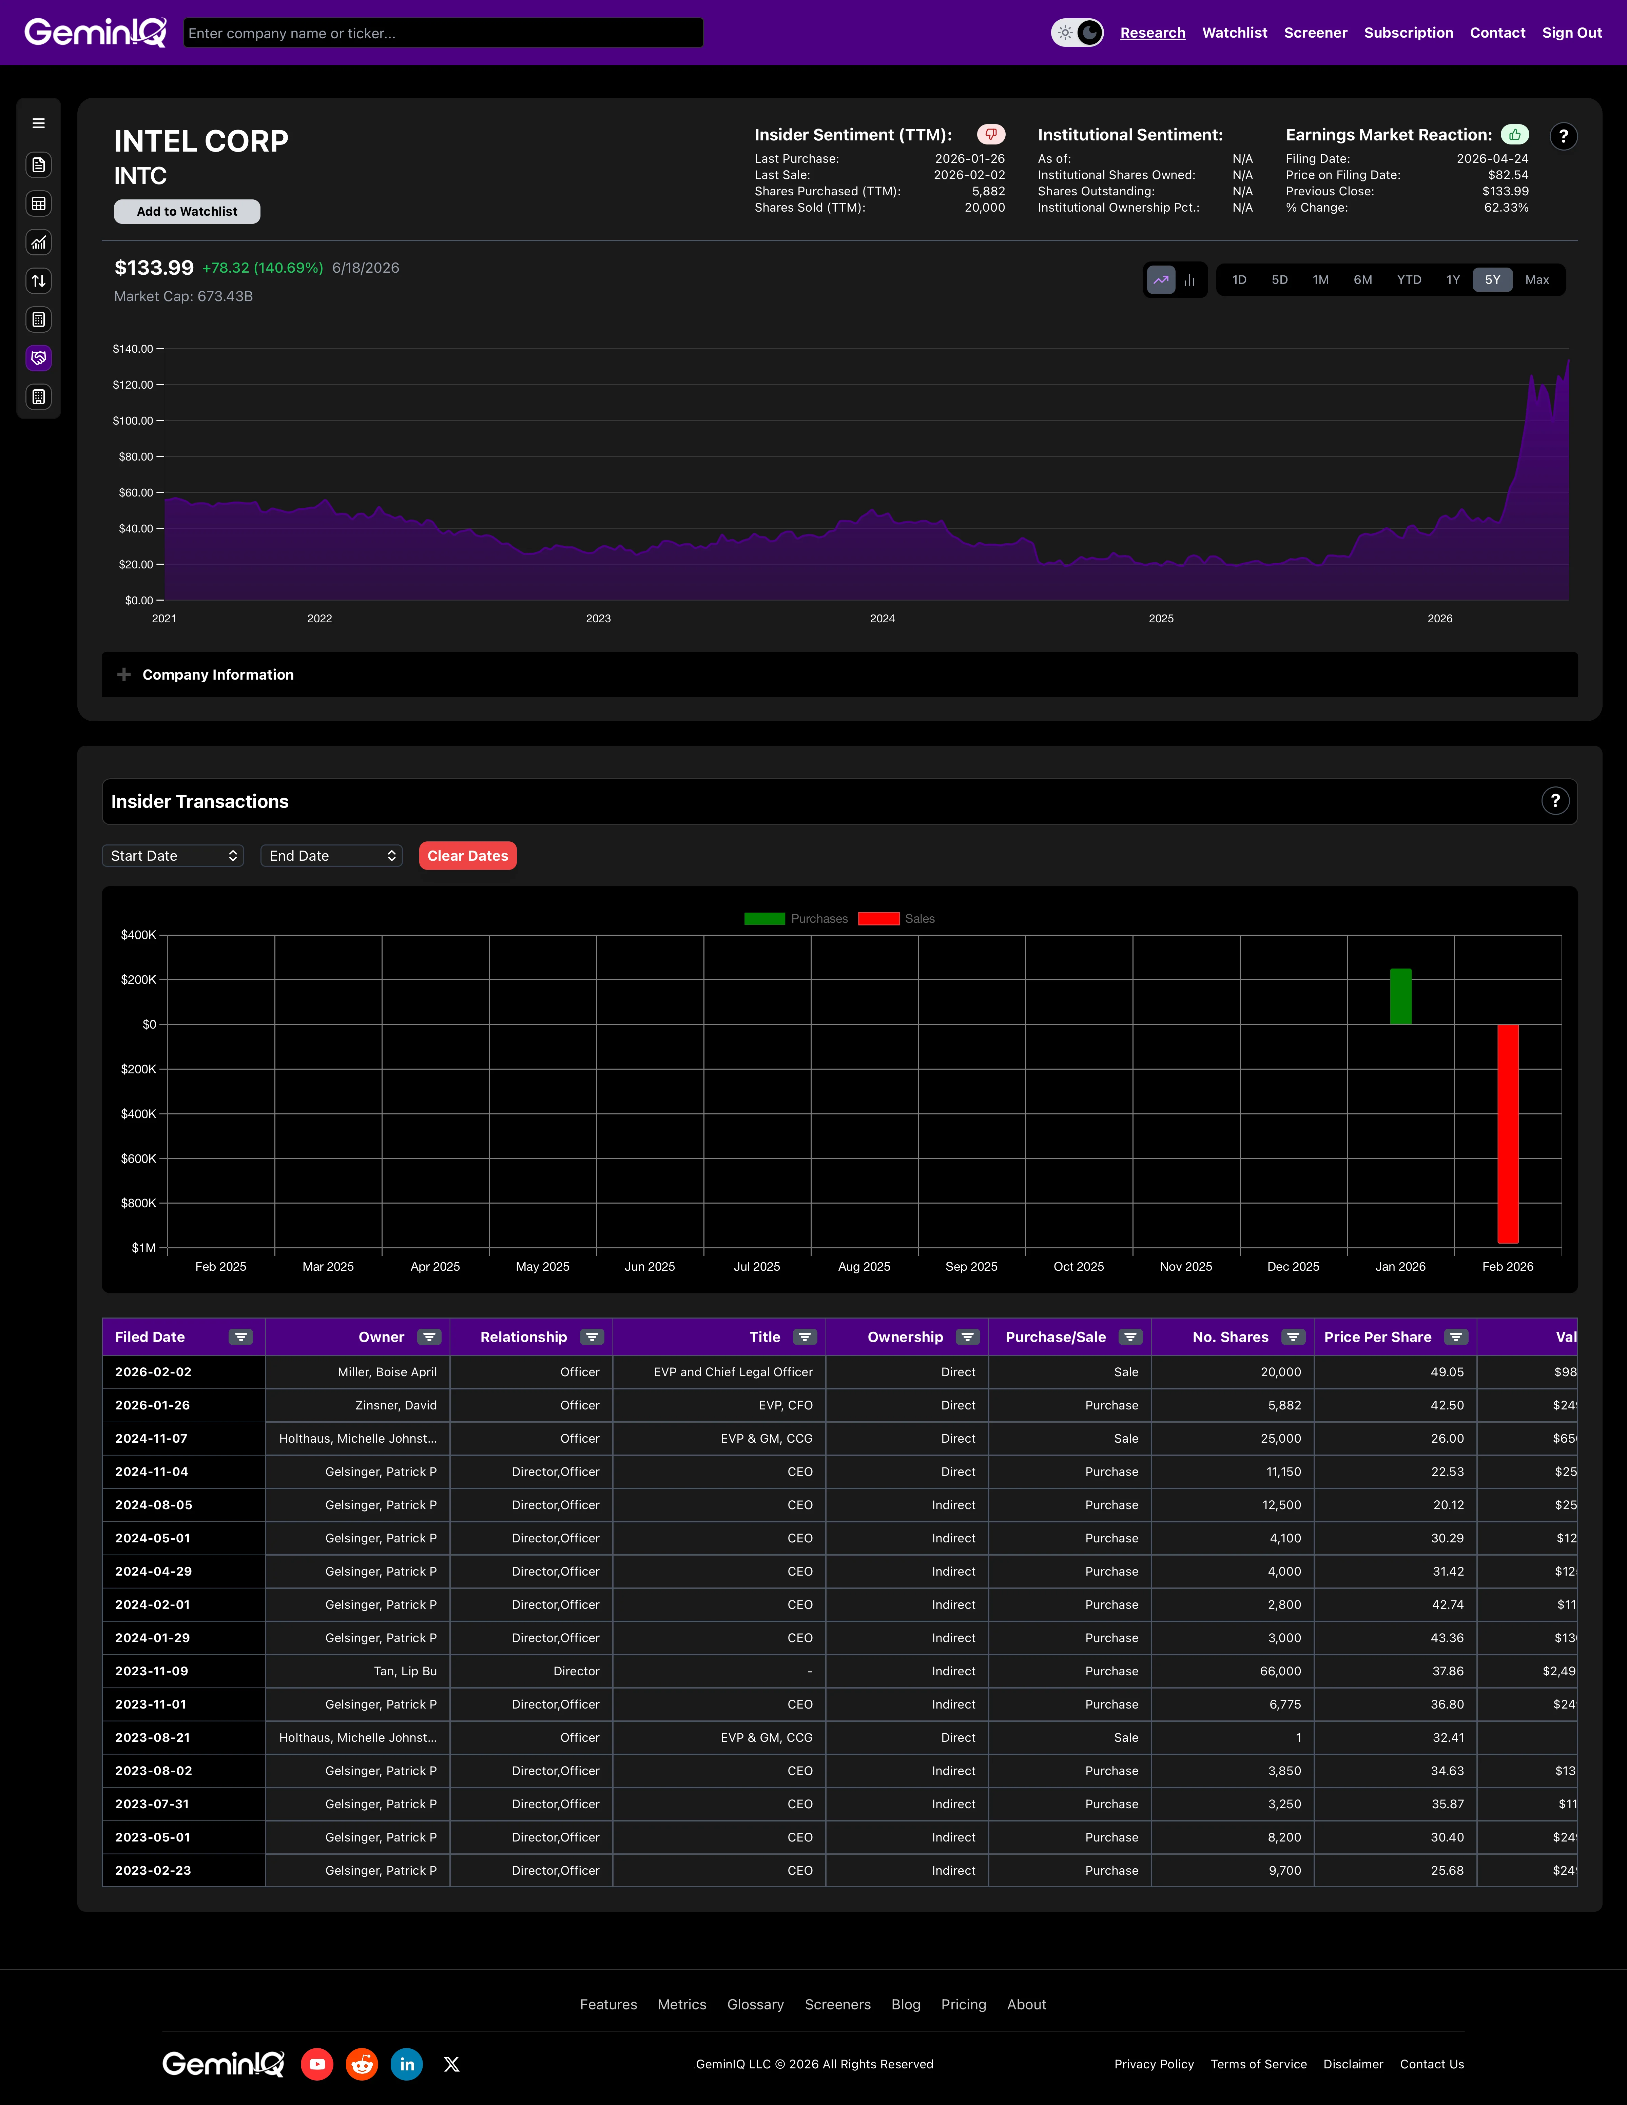Open the sidebar hamburger menu

click(39, 123)
